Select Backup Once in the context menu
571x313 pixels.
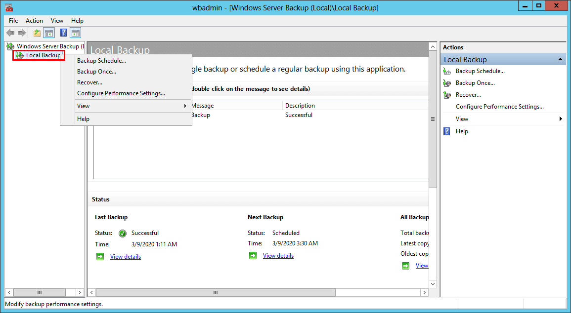(97, 72)
